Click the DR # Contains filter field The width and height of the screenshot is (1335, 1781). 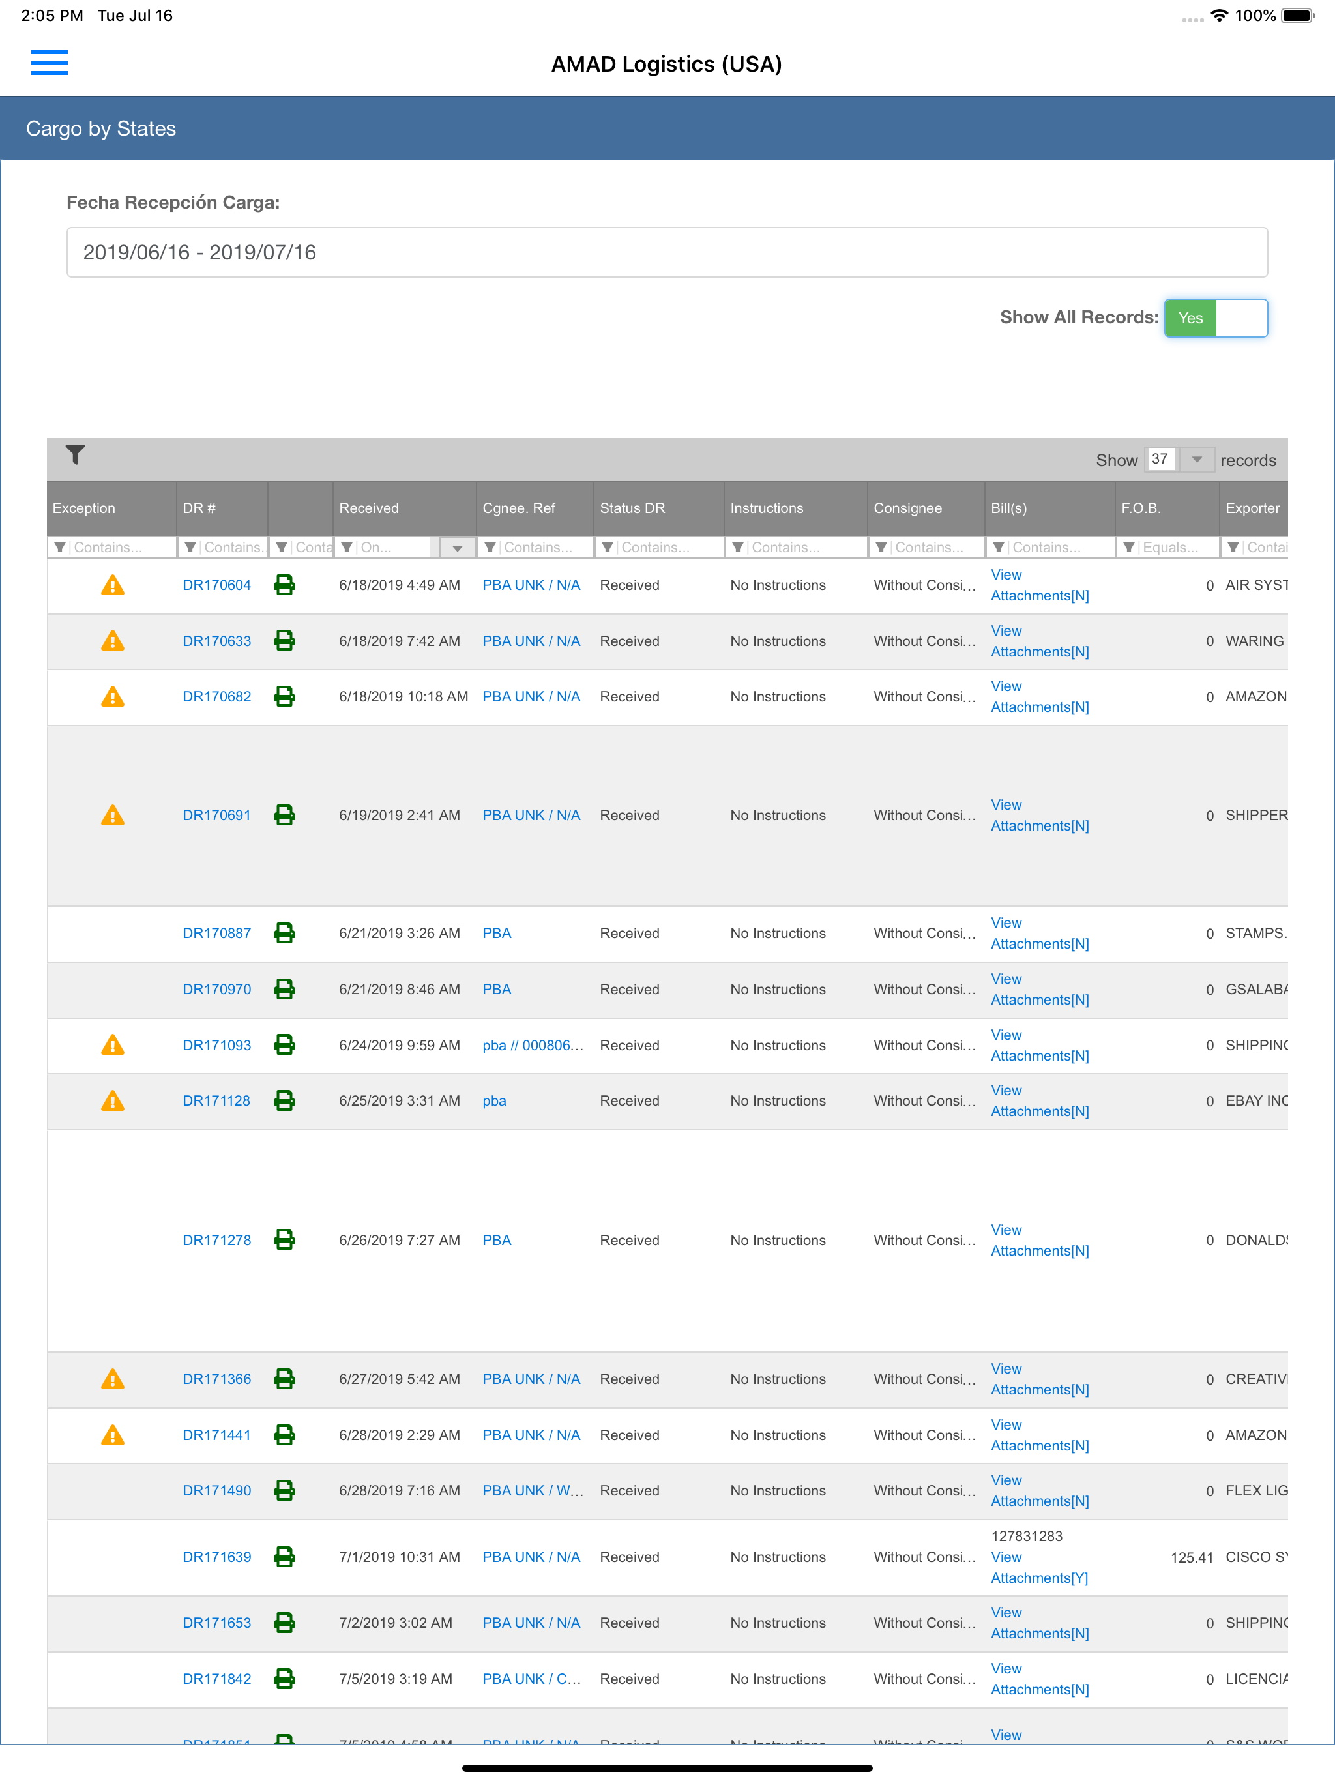coord(222,548)
